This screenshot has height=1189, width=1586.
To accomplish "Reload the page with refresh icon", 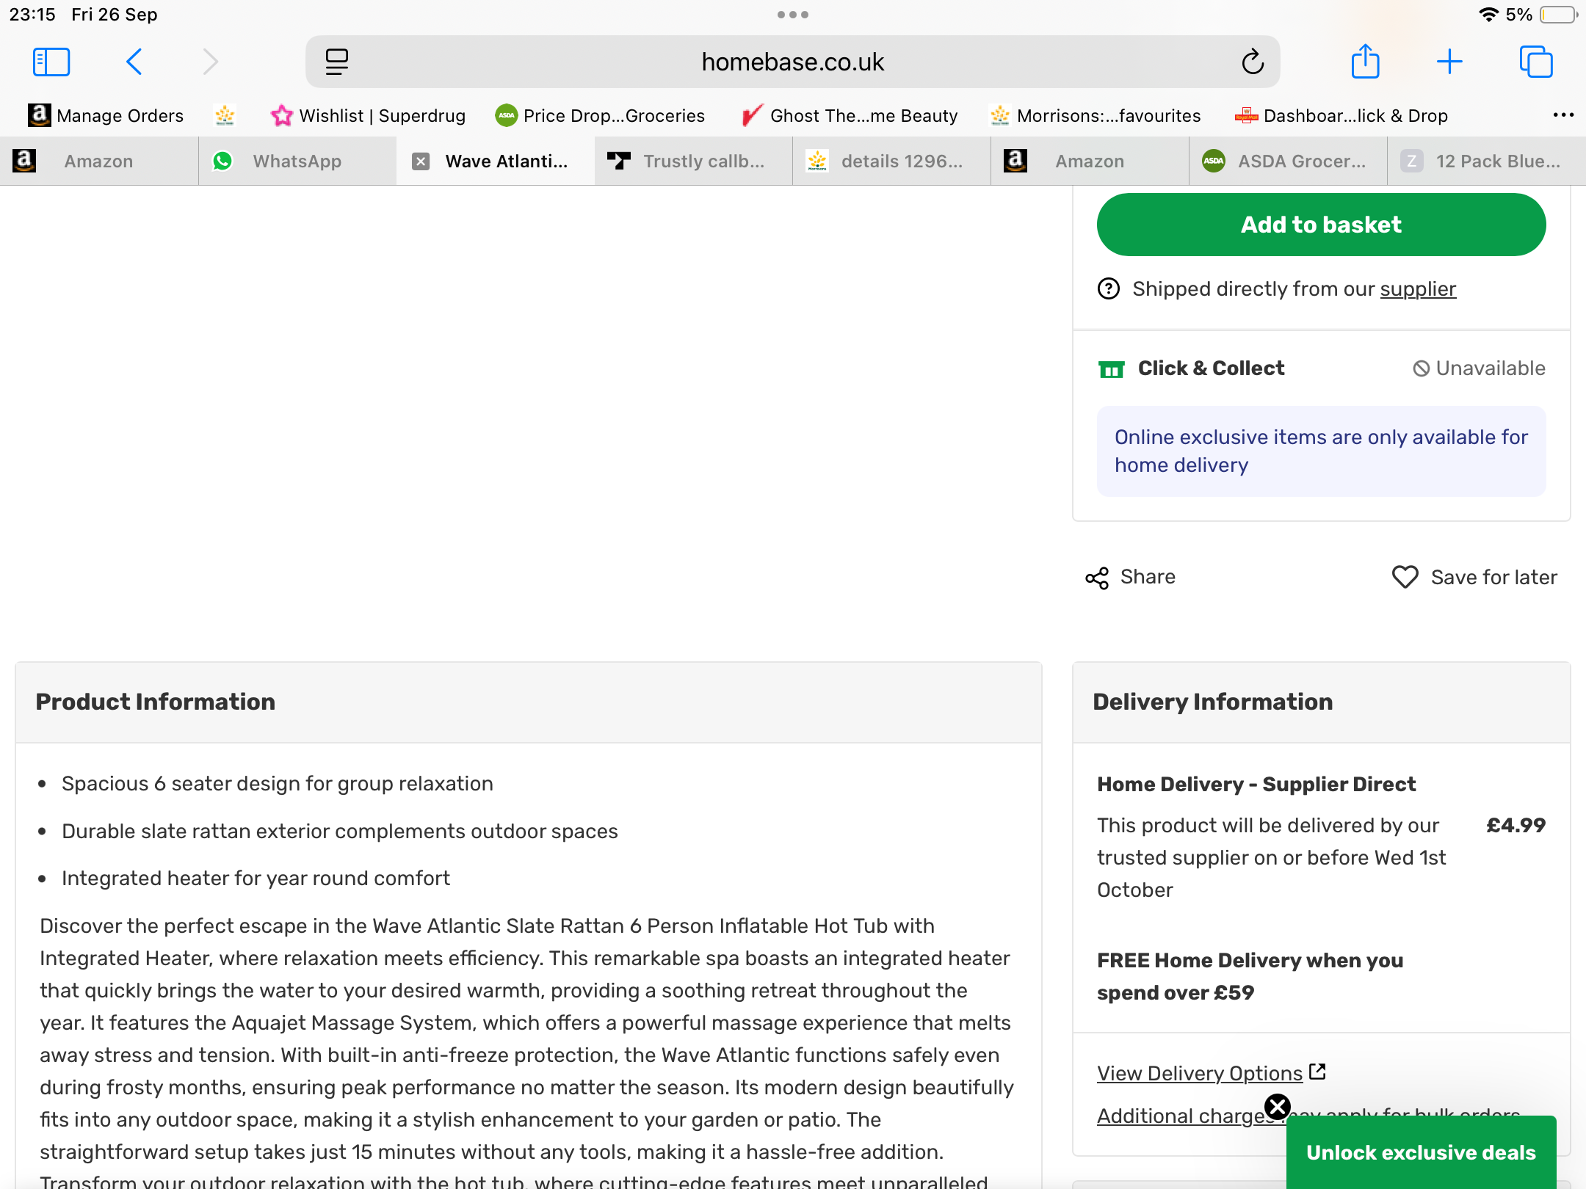I will pos(1253,62).
